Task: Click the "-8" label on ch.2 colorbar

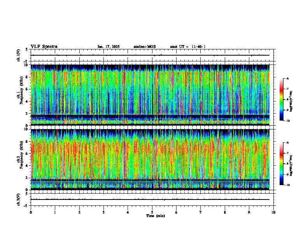Action: pos(287,164)
